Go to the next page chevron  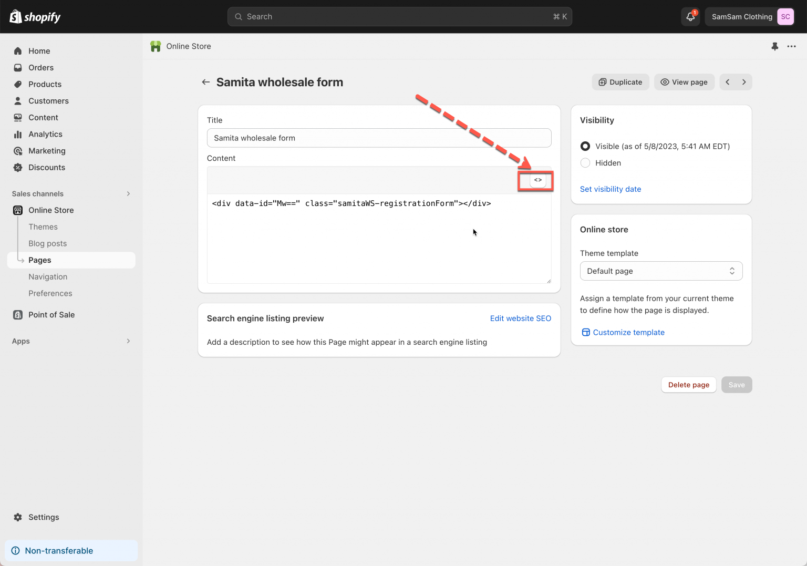tap(744, 82)
